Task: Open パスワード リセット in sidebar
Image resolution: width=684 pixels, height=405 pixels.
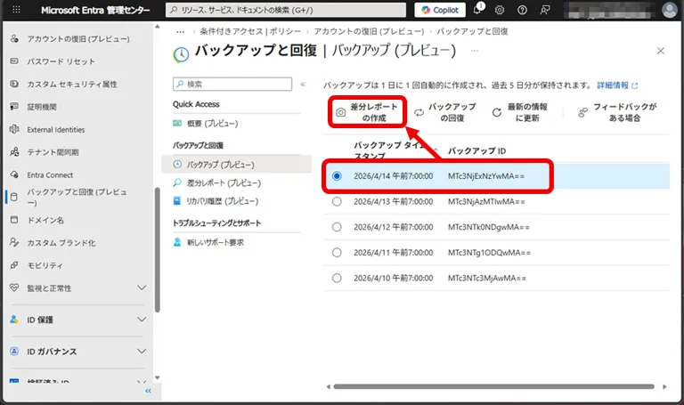Action: (61, 61)
